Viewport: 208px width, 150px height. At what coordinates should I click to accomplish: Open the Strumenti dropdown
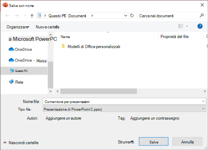pos(126,142)
